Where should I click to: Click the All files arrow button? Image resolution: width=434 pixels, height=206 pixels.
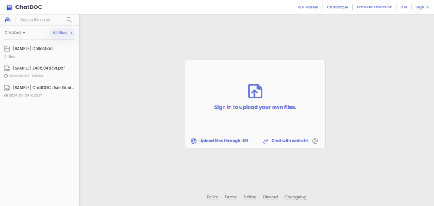[x=62, y=33]
